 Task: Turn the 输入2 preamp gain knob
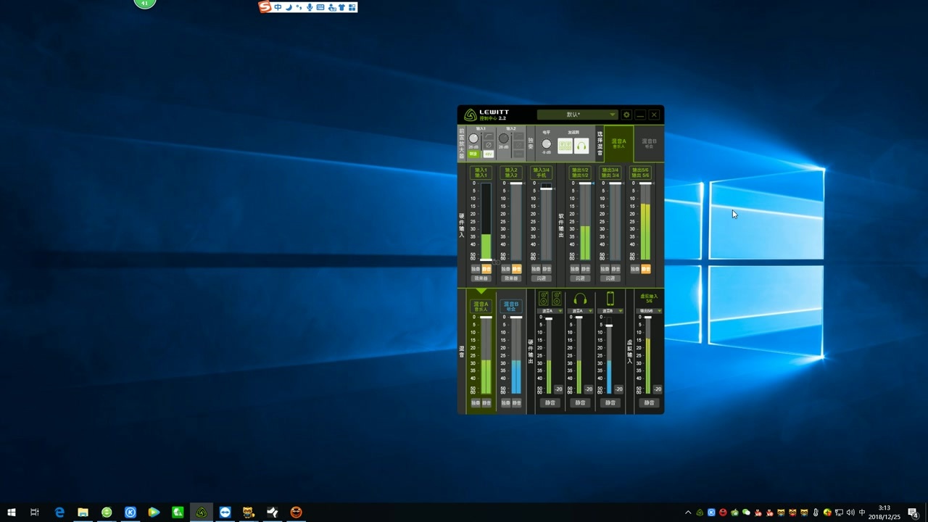tap(504, 138)
